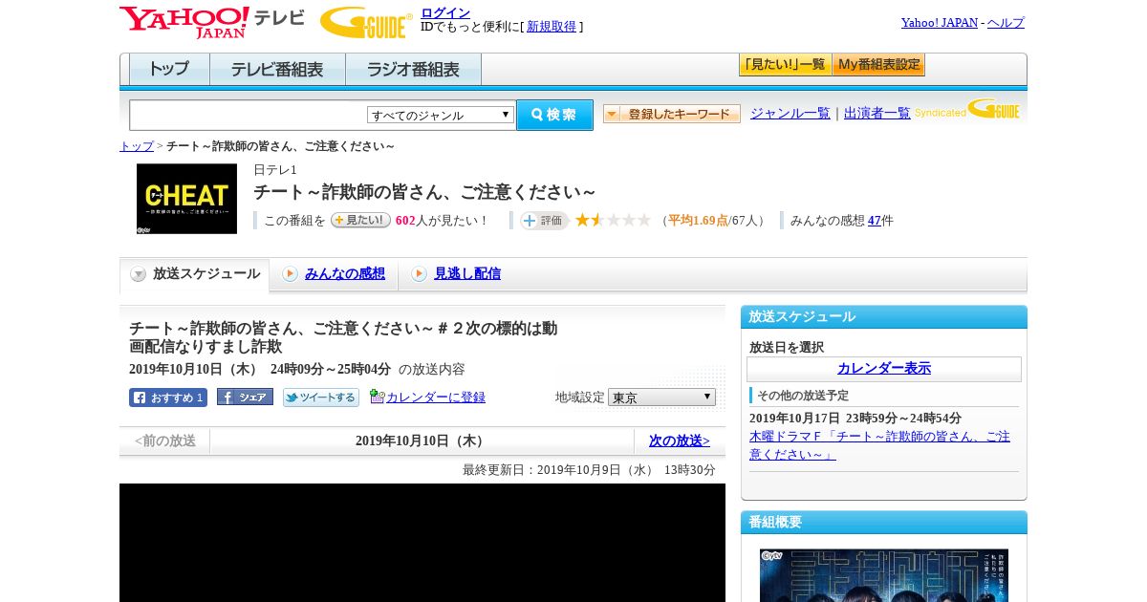Click the 評価 plus button
This screenshot has height=602, width=1147.
(544, 221)
